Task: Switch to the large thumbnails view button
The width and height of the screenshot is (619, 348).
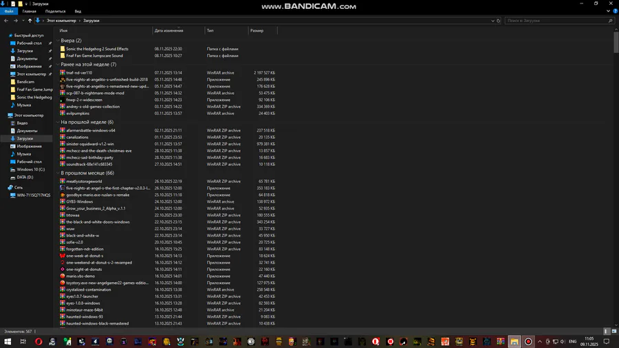Action: pyautogui.click(x=614, y=331)
